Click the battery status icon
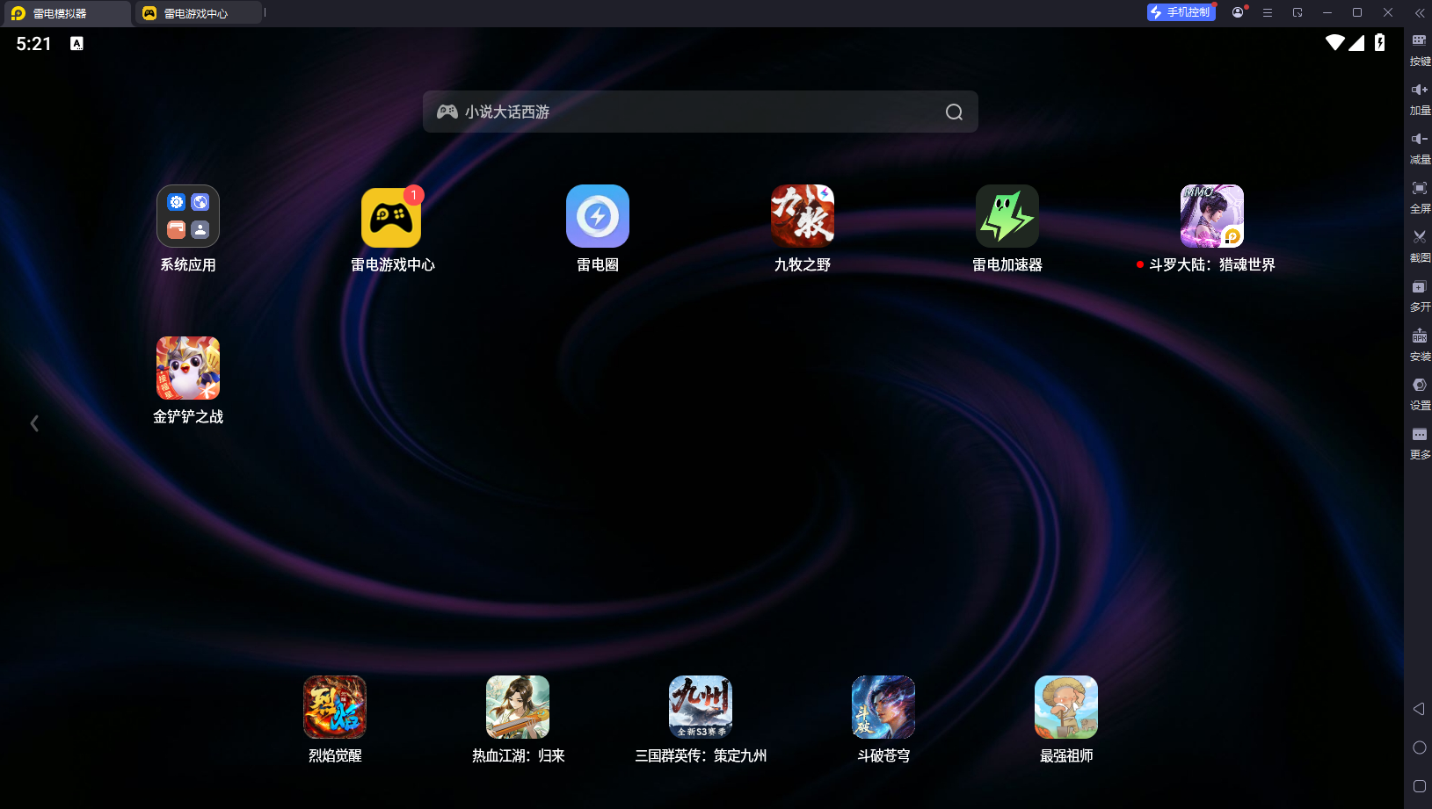Viewport: 1432px width, 809px height. click(x=1380, y=42)
